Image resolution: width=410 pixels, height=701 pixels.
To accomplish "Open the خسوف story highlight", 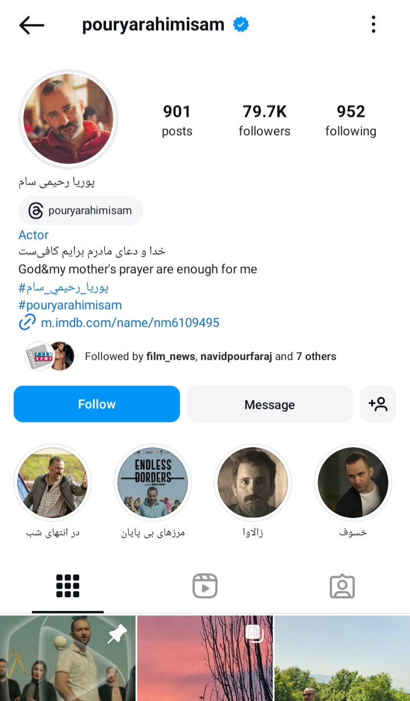I will click(x=353, y=482).
